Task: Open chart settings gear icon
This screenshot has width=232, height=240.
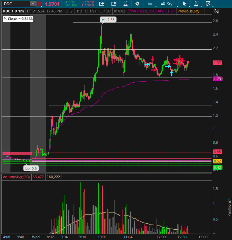Action: (x=137, y=4)
